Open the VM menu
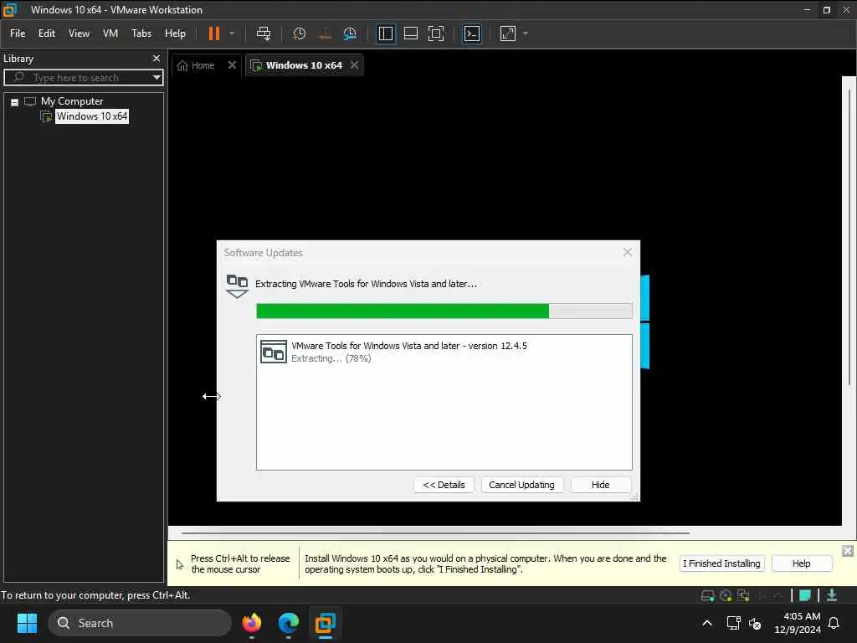 pyautogui.click(x=110, y=33)
